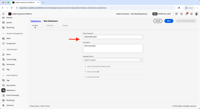
Task: Open the App Surfaces icon
Action: pyautogui.click(x=3, y=85)
